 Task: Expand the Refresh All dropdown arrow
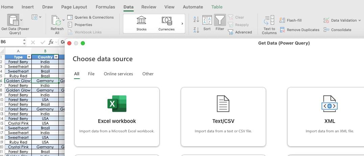click(x=64, y=20)
